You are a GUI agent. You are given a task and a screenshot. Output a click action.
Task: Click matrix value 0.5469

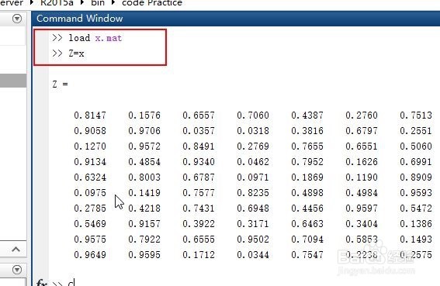pos(90,224)
